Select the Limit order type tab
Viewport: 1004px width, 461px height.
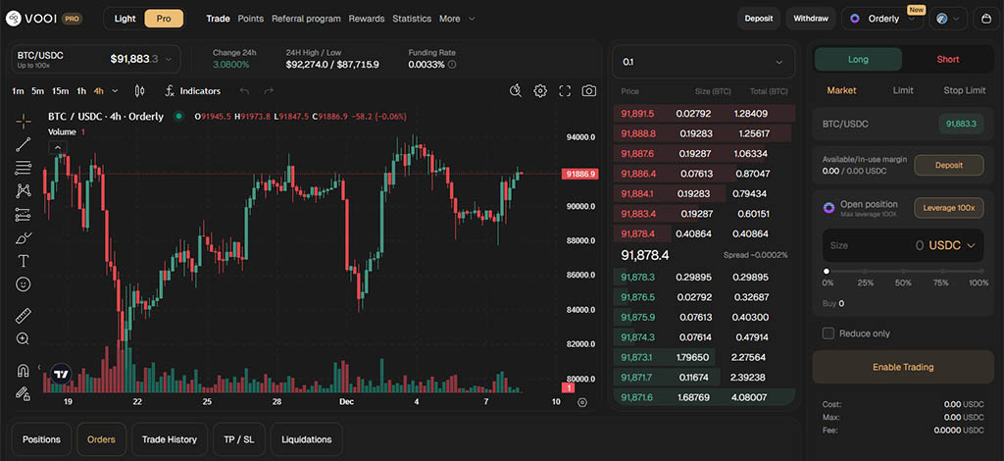click(x=903, y=90)
